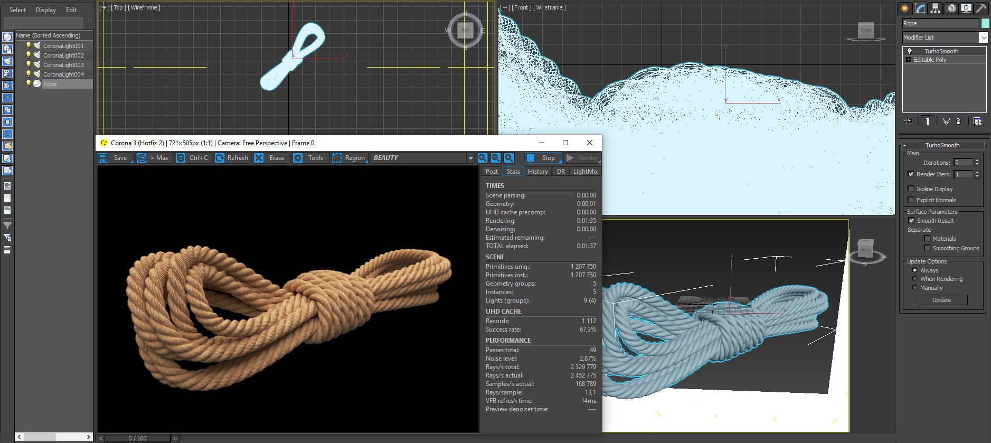Switch to the History tab

pyautogui.click(x=537, y=172)
